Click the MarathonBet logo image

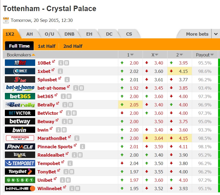point(20,138)
